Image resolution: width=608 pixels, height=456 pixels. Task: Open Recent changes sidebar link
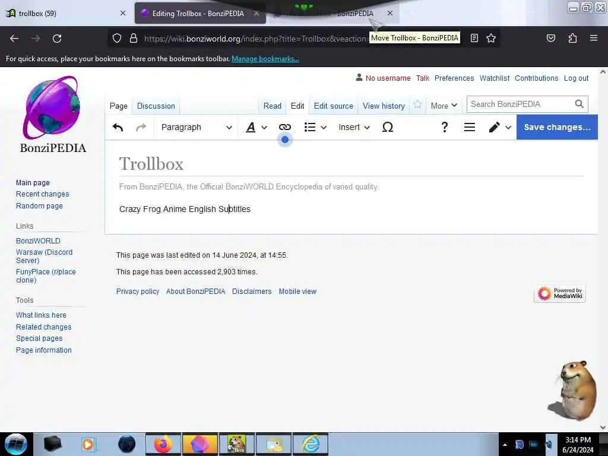click(x=42, y=194)
